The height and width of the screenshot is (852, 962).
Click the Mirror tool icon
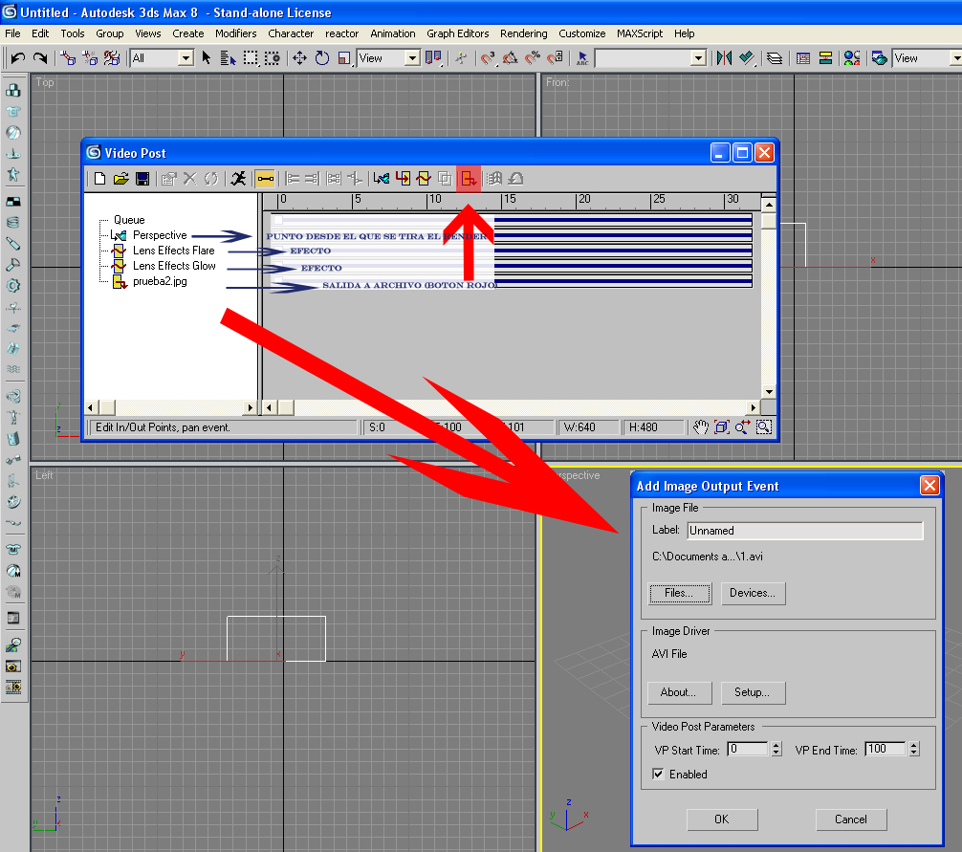coord(724,58)
